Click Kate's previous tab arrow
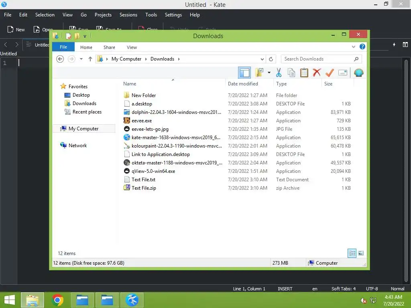Image resolution: width=411 pixels, height=308 pixels. tap(6, 45)
